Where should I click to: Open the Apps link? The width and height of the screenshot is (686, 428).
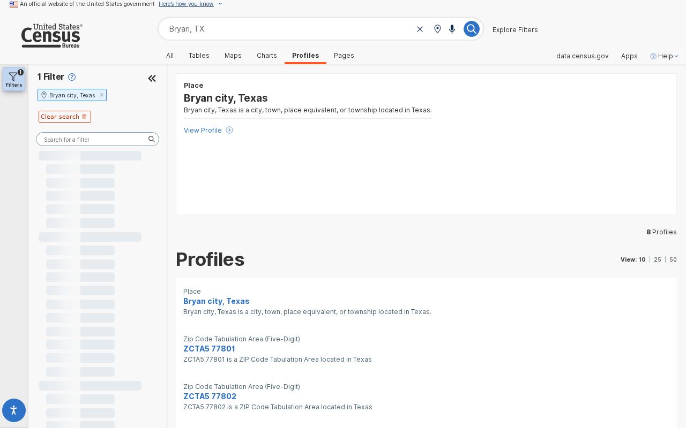(629, 56)
